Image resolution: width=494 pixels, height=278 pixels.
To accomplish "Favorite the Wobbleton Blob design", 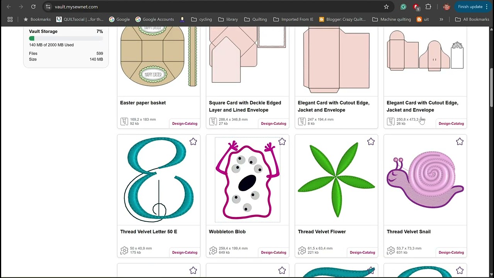I will (282, 142).
